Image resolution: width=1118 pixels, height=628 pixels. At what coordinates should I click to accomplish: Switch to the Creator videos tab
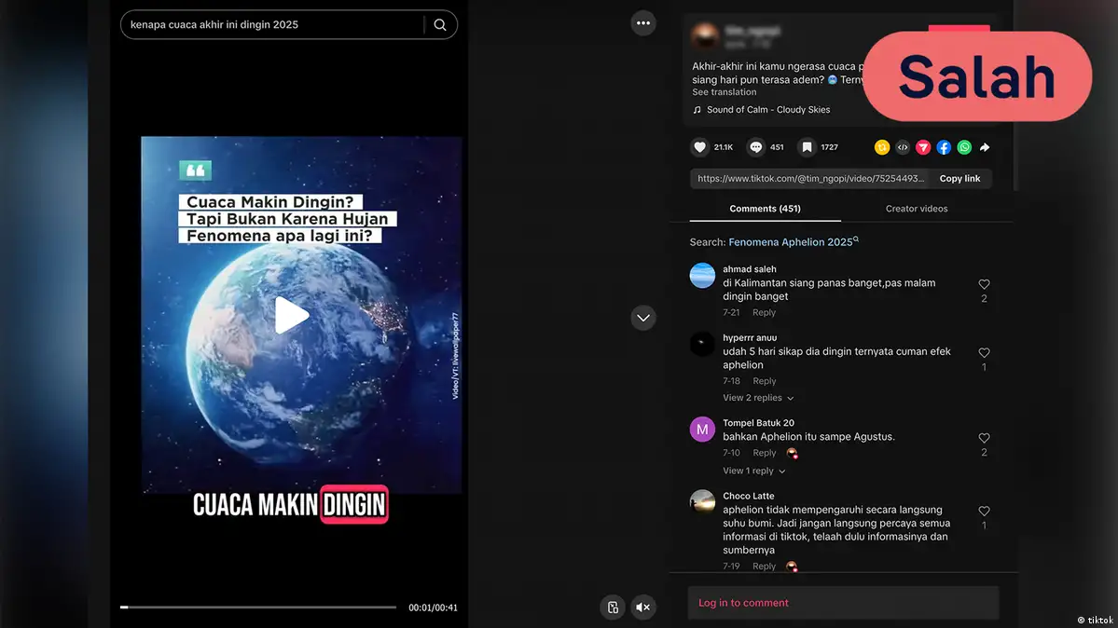pyautogui.click(x=916, y=209)
